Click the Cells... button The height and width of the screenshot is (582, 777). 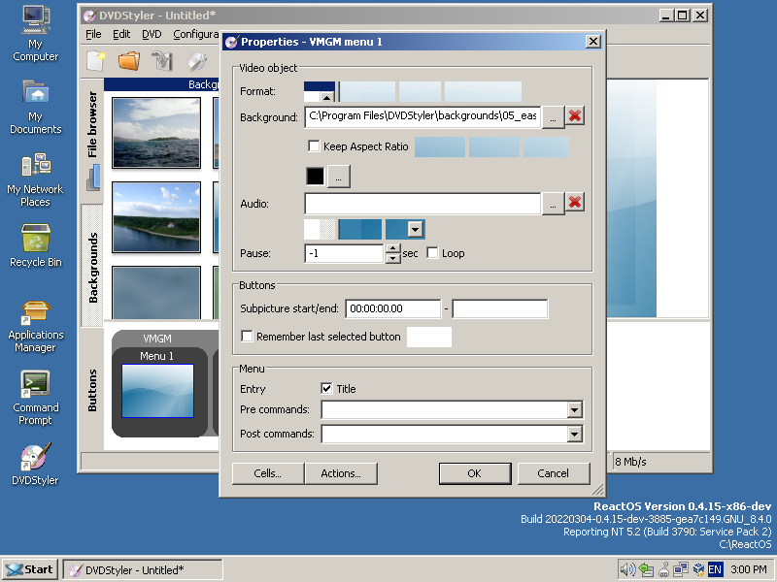pyautogui.click(x=268, y=473)
